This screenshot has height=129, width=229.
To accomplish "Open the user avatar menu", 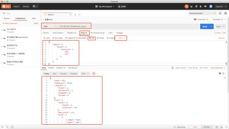I will click(x=211, y=6).
